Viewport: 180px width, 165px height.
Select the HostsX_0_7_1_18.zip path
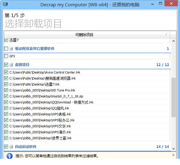click(46, 96)
